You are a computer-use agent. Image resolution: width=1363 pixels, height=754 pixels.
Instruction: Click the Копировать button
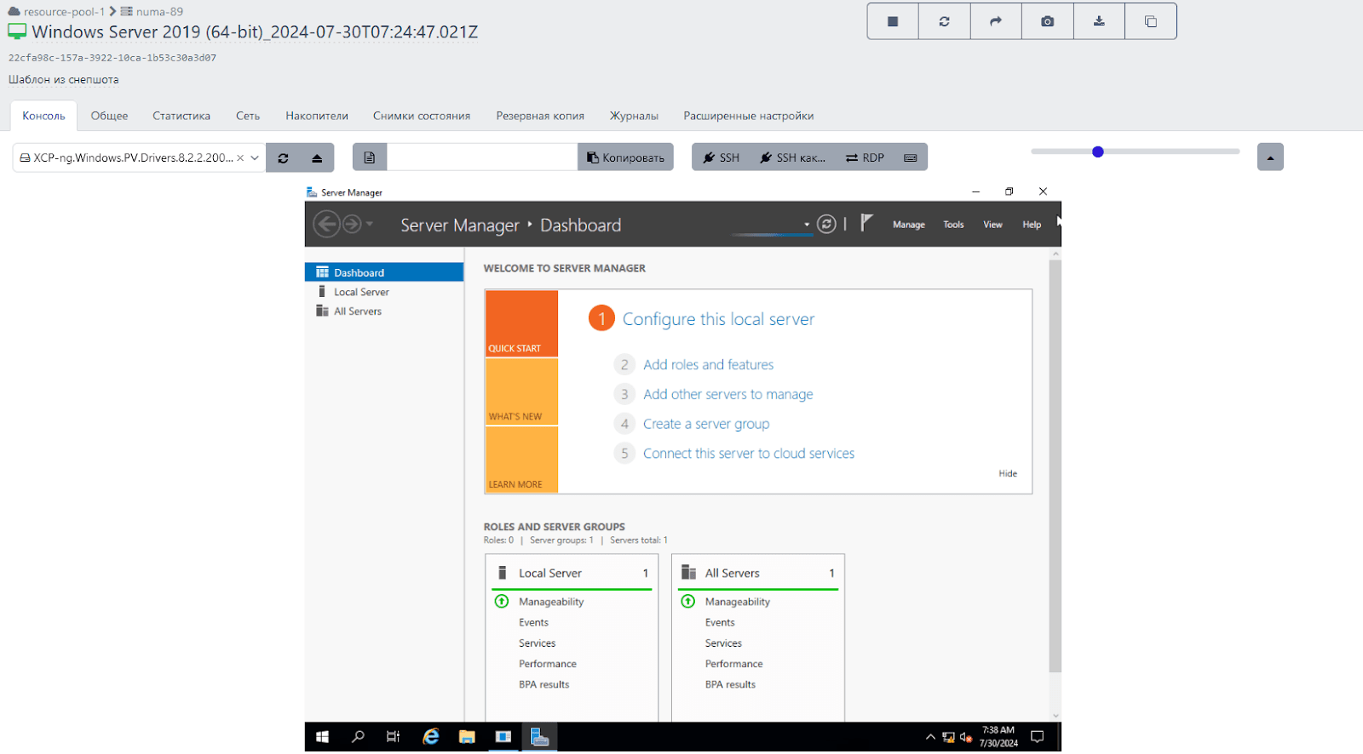625,158
